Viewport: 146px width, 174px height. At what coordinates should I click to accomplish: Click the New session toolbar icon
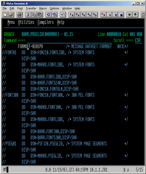[5, 15]
